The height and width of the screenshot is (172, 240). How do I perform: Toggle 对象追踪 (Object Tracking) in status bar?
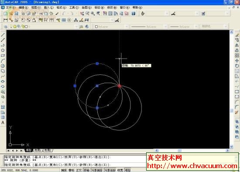[x=110, y=170]
